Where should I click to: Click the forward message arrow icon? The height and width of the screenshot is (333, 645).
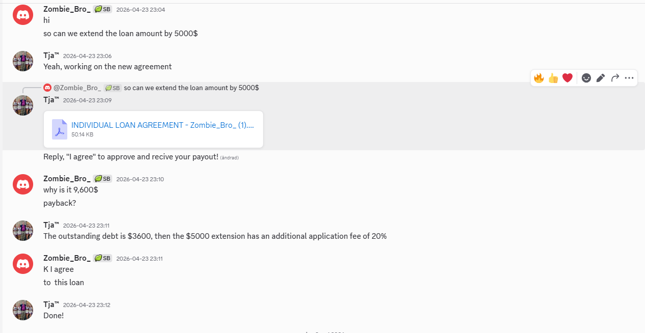click(615, 78)
